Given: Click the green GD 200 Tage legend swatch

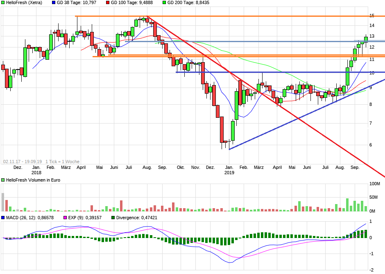Looking at the screenshot, I should click(165, 3).
